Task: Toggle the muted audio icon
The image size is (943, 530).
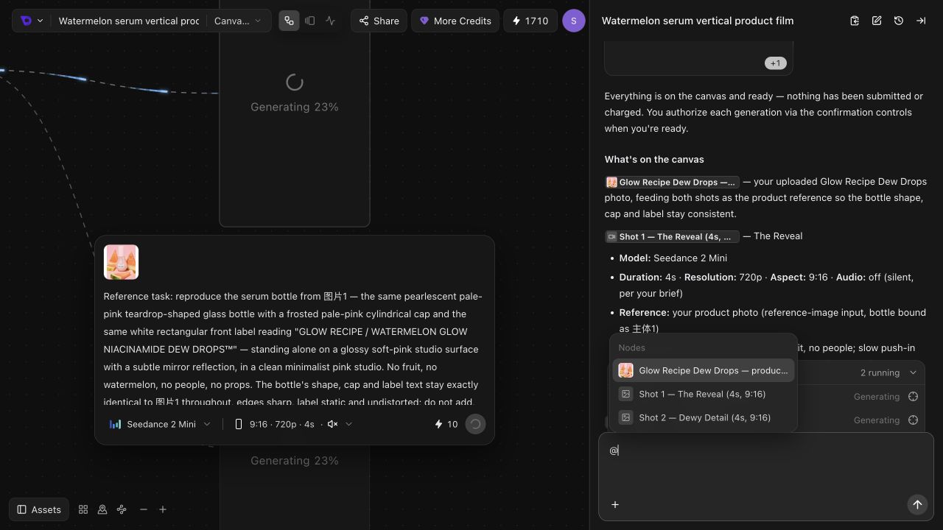Action: pyautogui.click(x=333, y=424)
